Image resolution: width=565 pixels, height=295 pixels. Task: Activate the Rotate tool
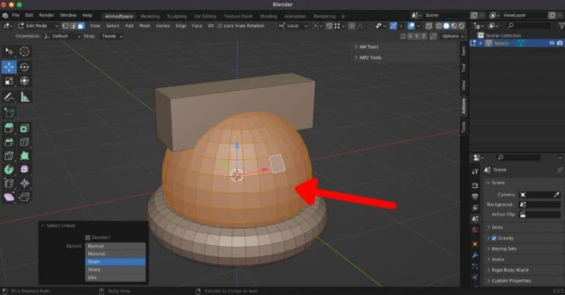24,66
